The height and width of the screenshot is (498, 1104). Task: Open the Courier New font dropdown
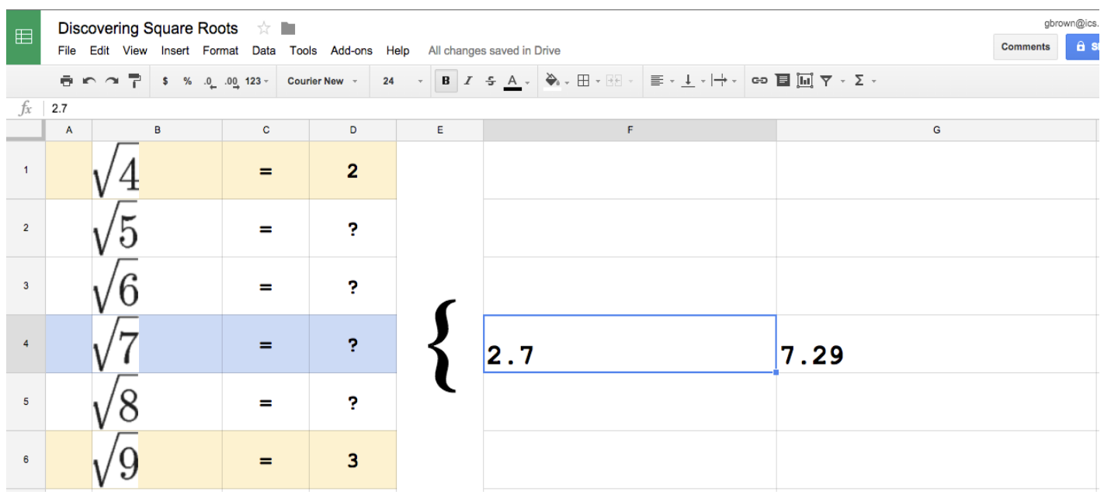(322, 81)
